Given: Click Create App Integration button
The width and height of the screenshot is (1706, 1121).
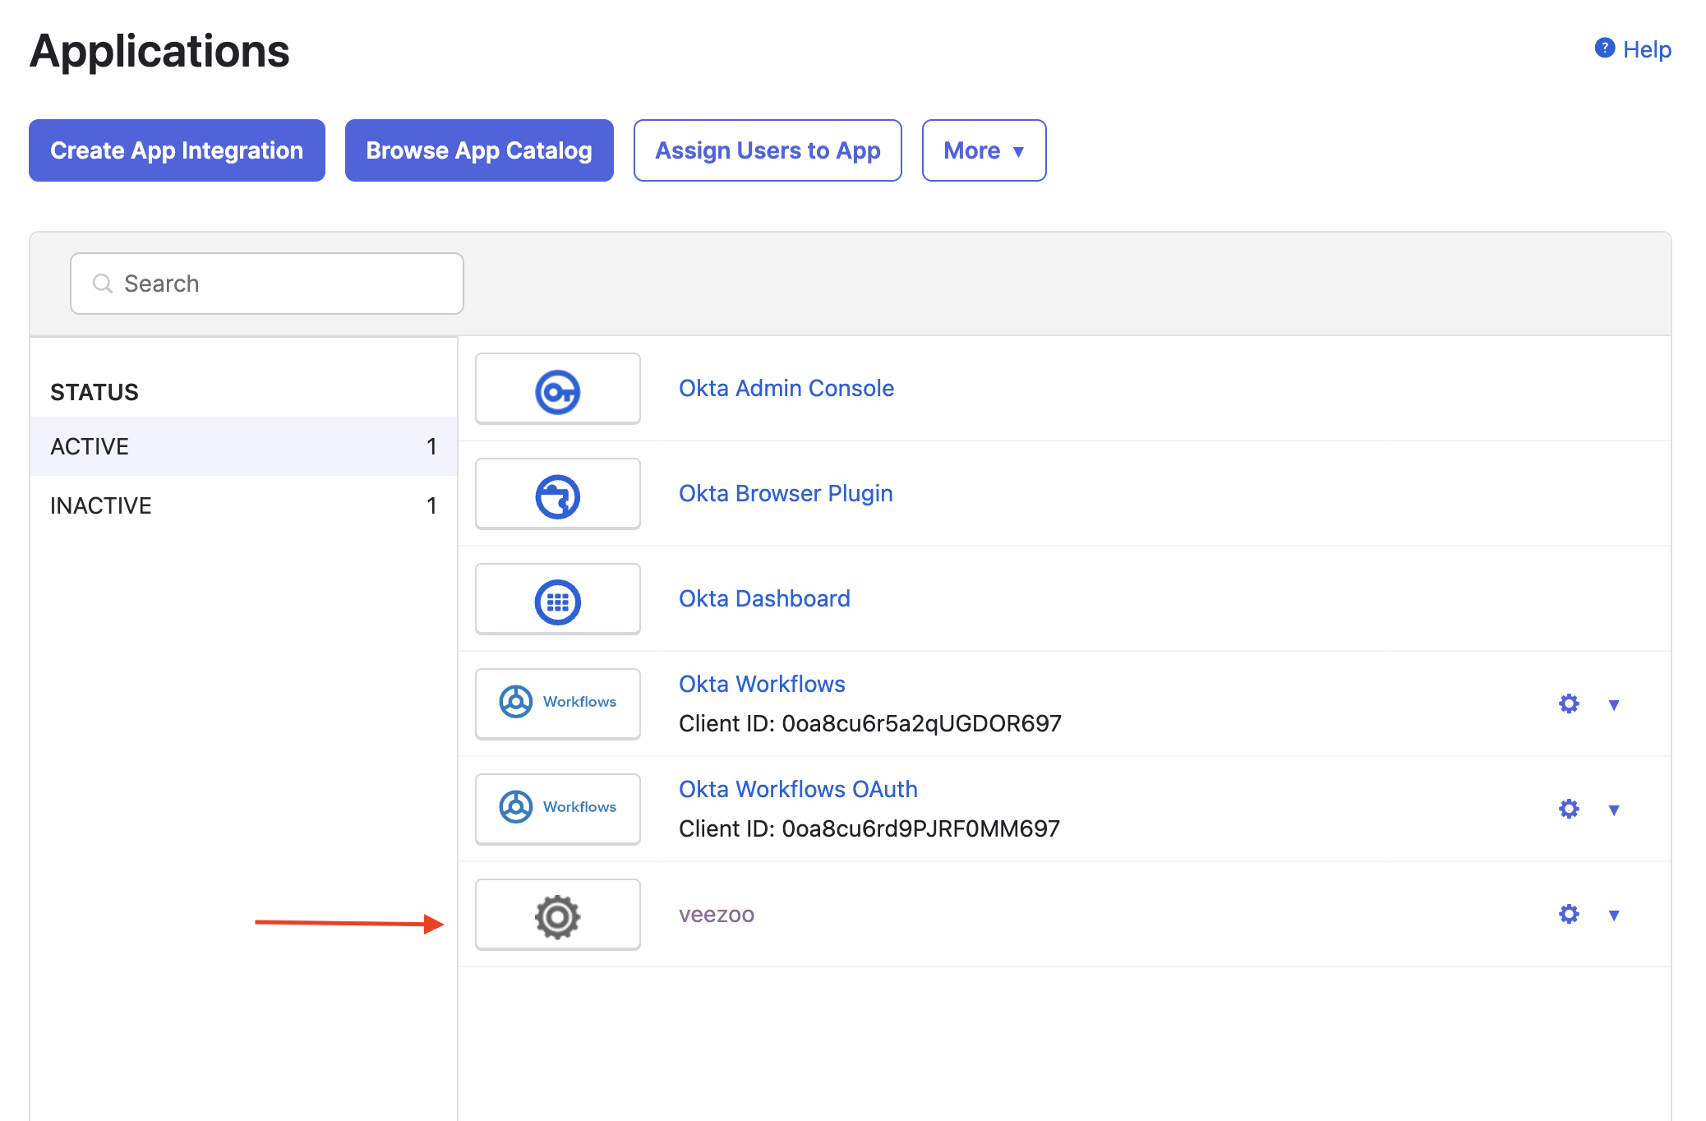Looking at the screenshot, I should click(177, 150).
